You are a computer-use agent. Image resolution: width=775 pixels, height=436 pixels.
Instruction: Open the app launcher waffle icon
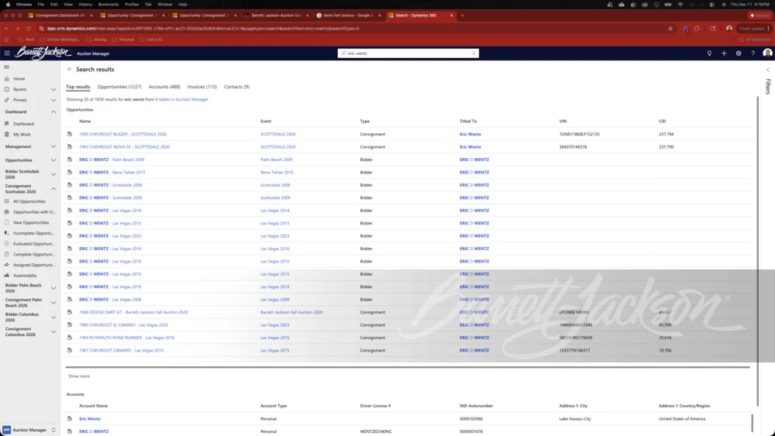coord(7,53)
